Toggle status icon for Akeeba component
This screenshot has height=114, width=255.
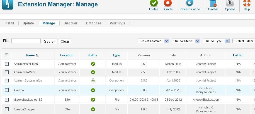tap(93, 90)
